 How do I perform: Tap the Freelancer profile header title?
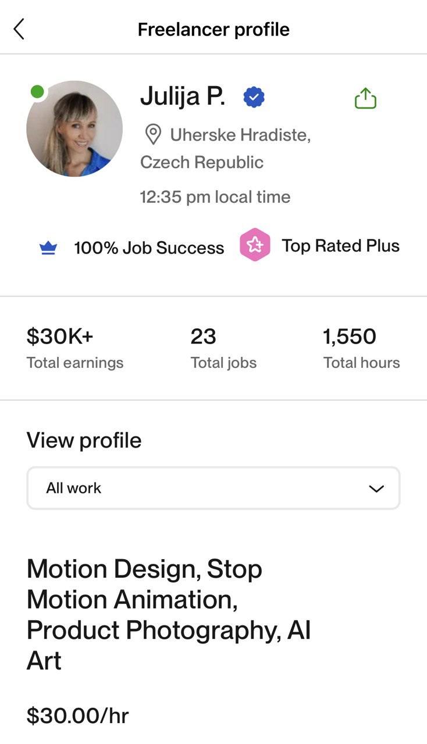[x=213, y=29]
